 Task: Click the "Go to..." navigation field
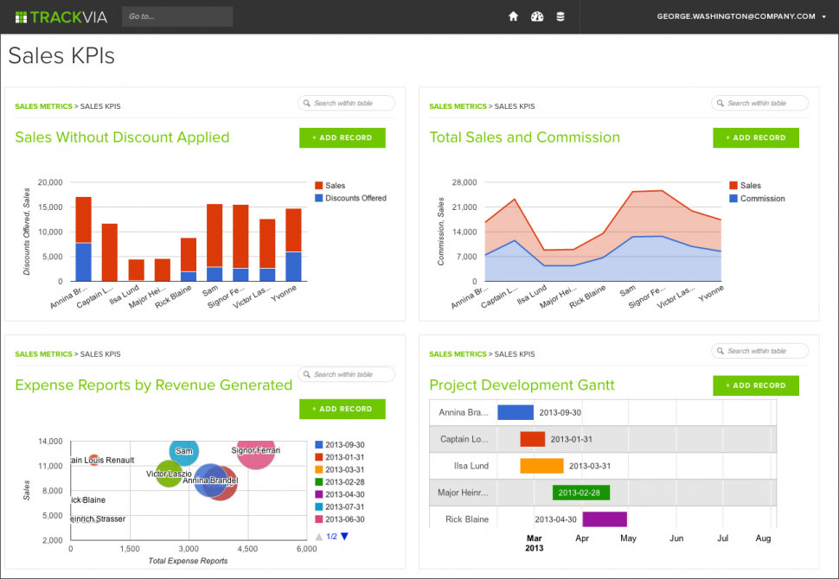[177, 16]
